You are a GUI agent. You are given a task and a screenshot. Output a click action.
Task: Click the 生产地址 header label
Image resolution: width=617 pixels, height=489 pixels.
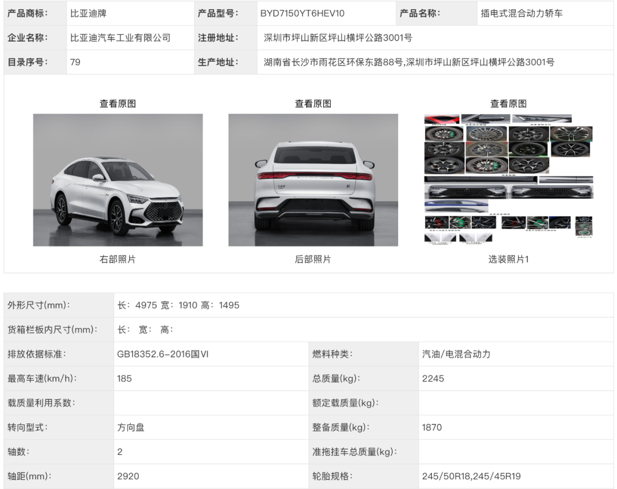(x=218, y=62)
